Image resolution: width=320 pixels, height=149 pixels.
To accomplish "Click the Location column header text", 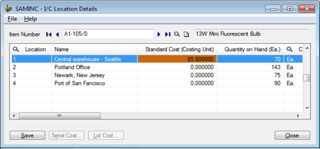I will click(x=36, y=49).
